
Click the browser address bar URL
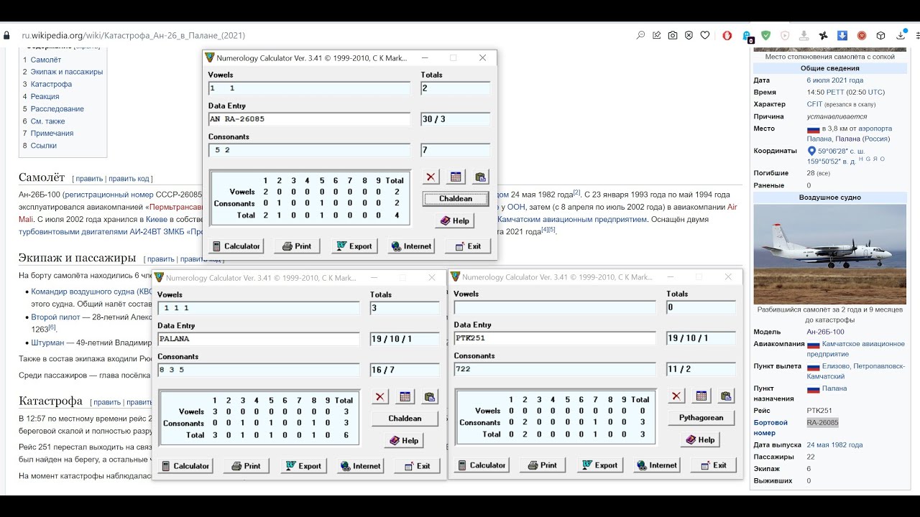pyautogui.click(x=134, y=35)
